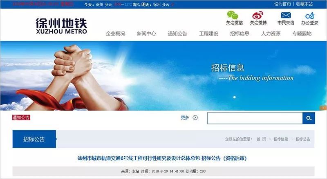327x179 pixels.
Task: Click inside the search input field
Action: coord(255,118)
